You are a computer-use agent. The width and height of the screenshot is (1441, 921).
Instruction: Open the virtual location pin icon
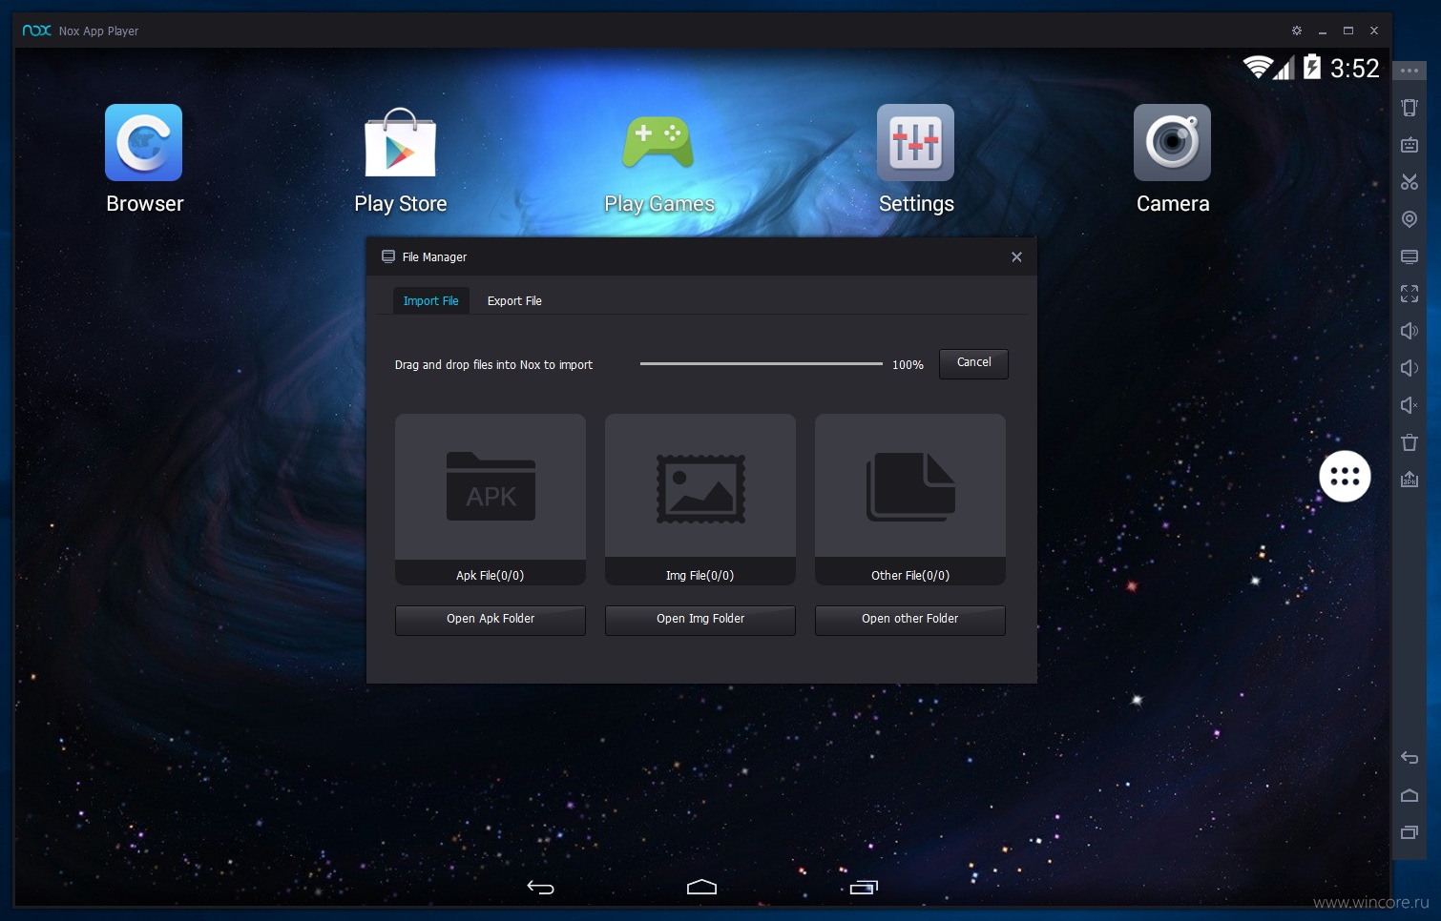tap(1410, 219)
